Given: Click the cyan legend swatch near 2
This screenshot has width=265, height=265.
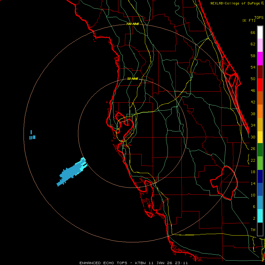Looking at the screenshot, I should tap(260, 216).
